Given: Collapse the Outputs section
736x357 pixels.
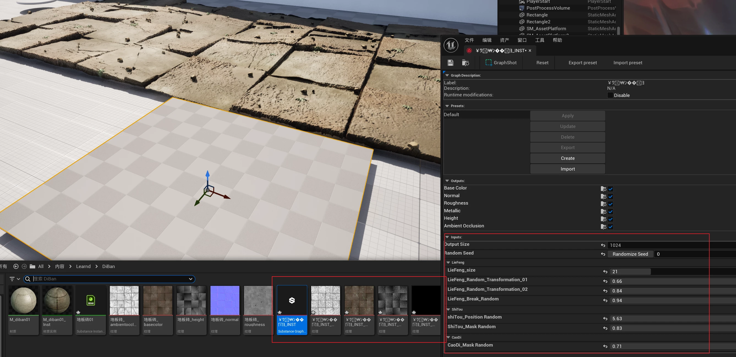Looking at the screenshot, I should tap(447, 181).
